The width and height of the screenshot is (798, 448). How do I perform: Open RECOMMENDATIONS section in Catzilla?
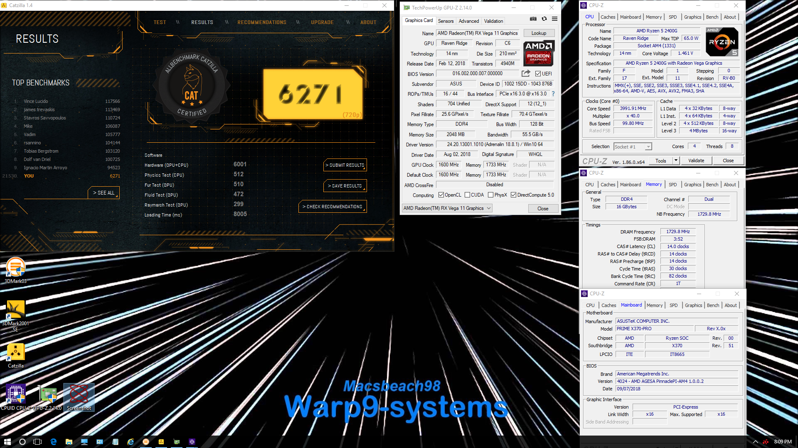tap(262, 22)
